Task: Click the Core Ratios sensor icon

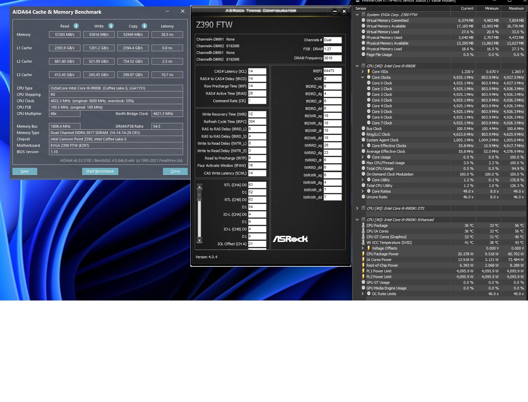Action: pos(369,191)
